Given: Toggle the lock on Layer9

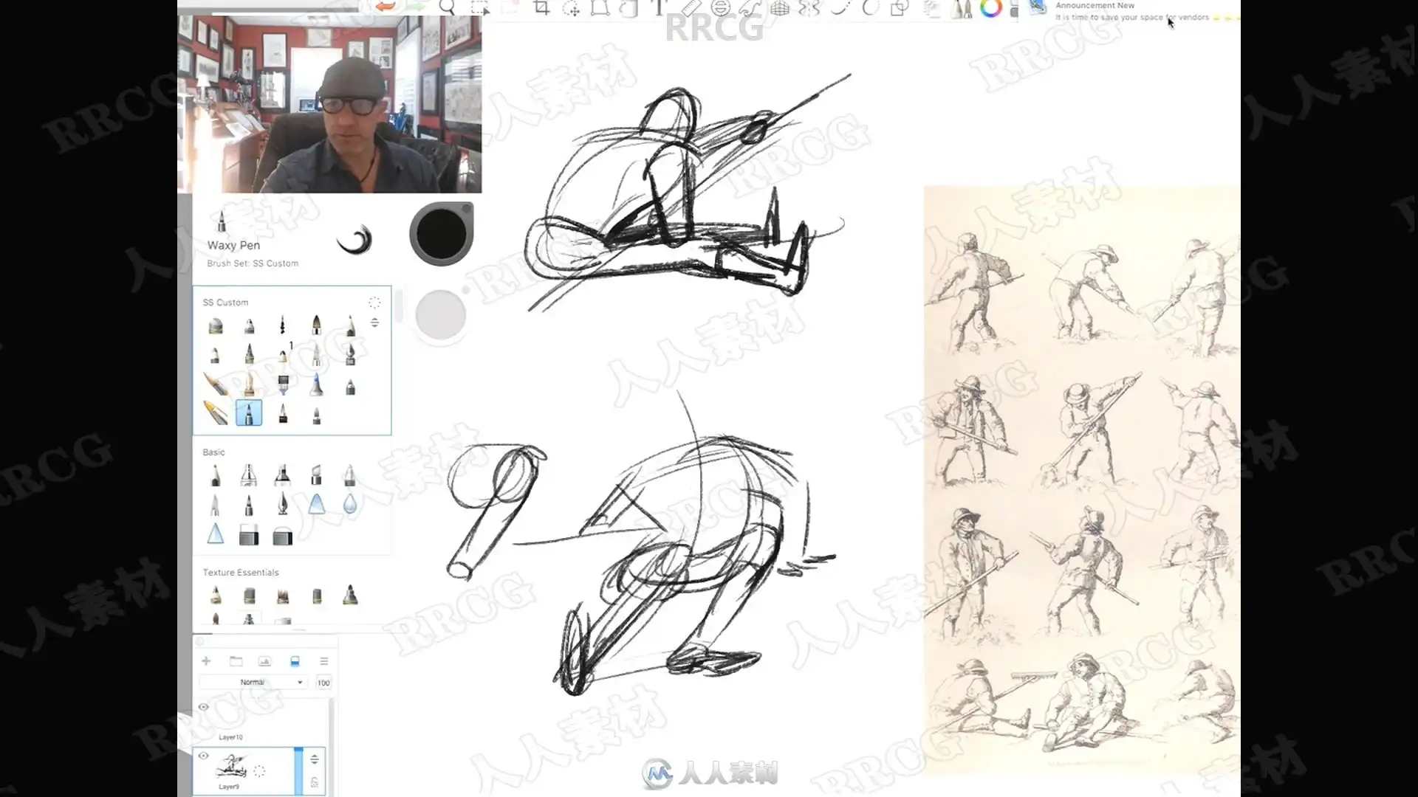Looking at the screenshot, I should pyautogui.click(x=315, y=782).
